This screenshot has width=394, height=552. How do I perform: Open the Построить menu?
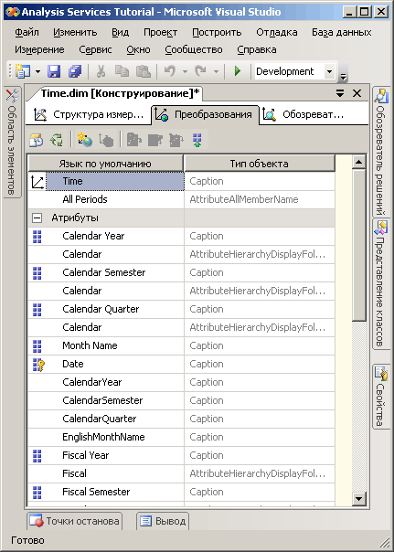[217, 32]
